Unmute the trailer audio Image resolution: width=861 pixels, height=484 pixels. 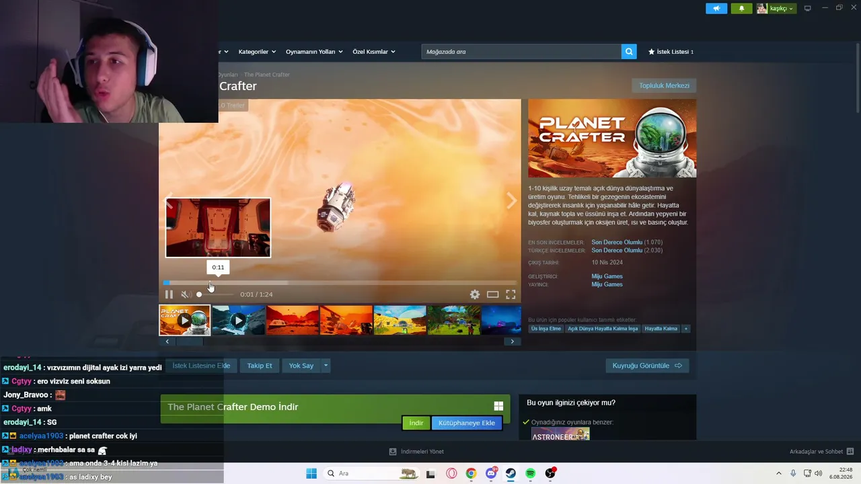pos(186,294)
